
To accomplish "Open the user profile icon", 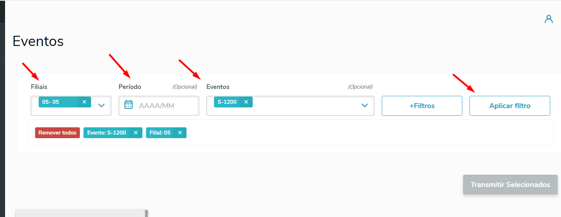I will [549, 19].
